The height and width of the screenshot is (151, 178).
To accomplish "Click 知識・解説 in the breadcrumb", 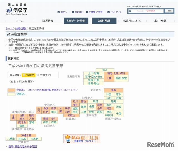I will [21, 28].
